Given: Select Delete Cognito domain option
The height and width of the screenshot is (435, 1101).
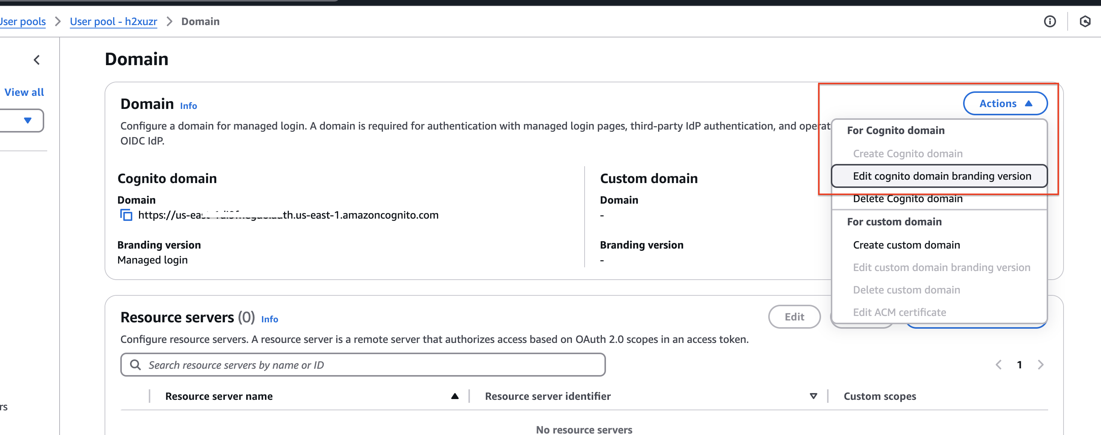Looking at the screenshot, I should coord(907,199).
